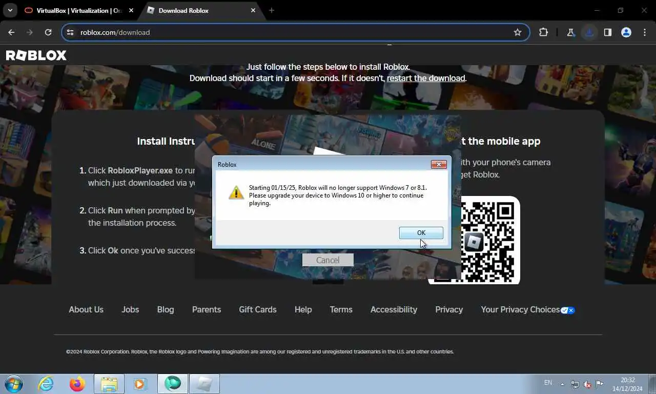Click the Roblox Corporation copyright notice
The image size is (656, 394).
(x=260, y=351)
